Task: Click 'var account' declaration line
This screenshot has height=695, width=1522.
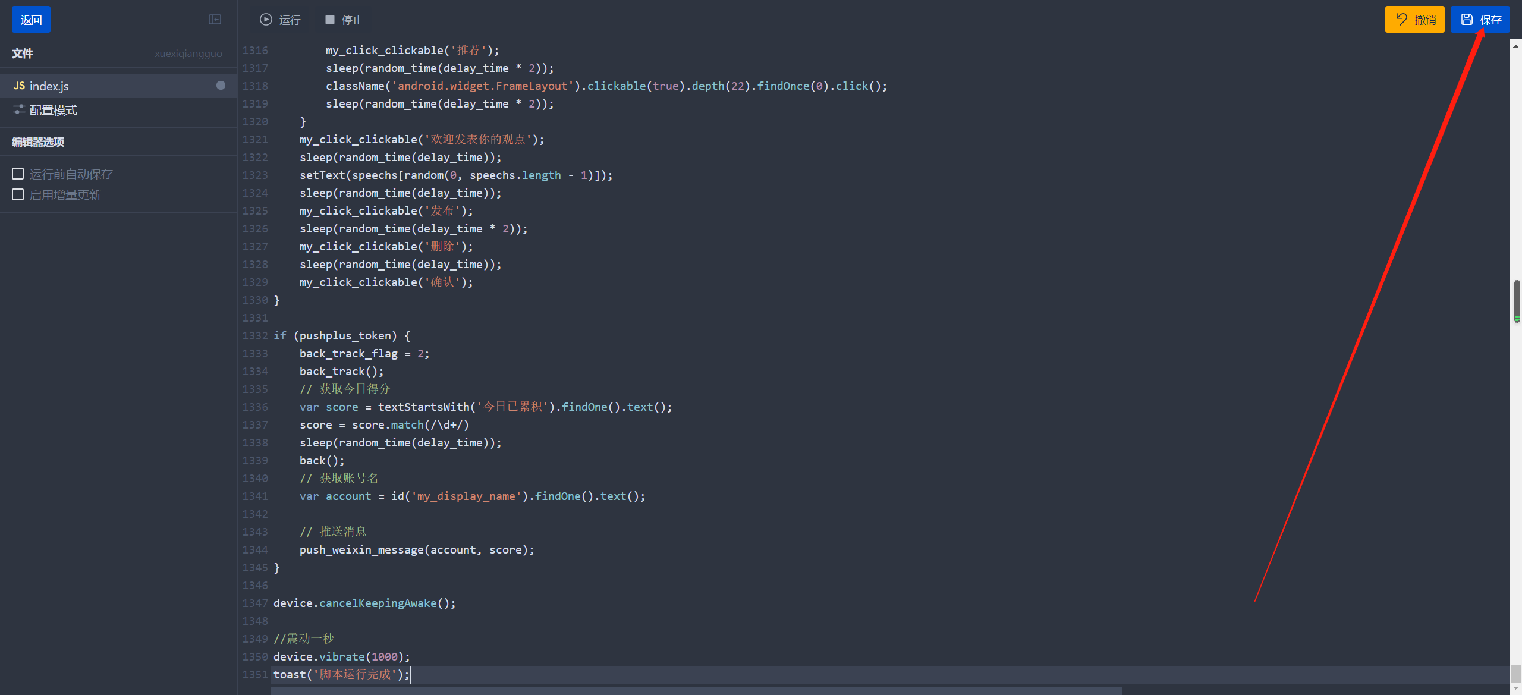Action: pyautogui.click(x=473, y=496)
